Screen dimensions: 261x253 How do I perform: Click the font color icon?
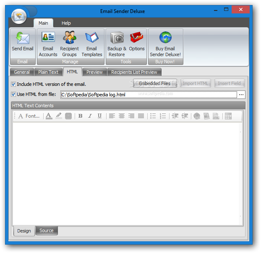click(x=49, y=116)
